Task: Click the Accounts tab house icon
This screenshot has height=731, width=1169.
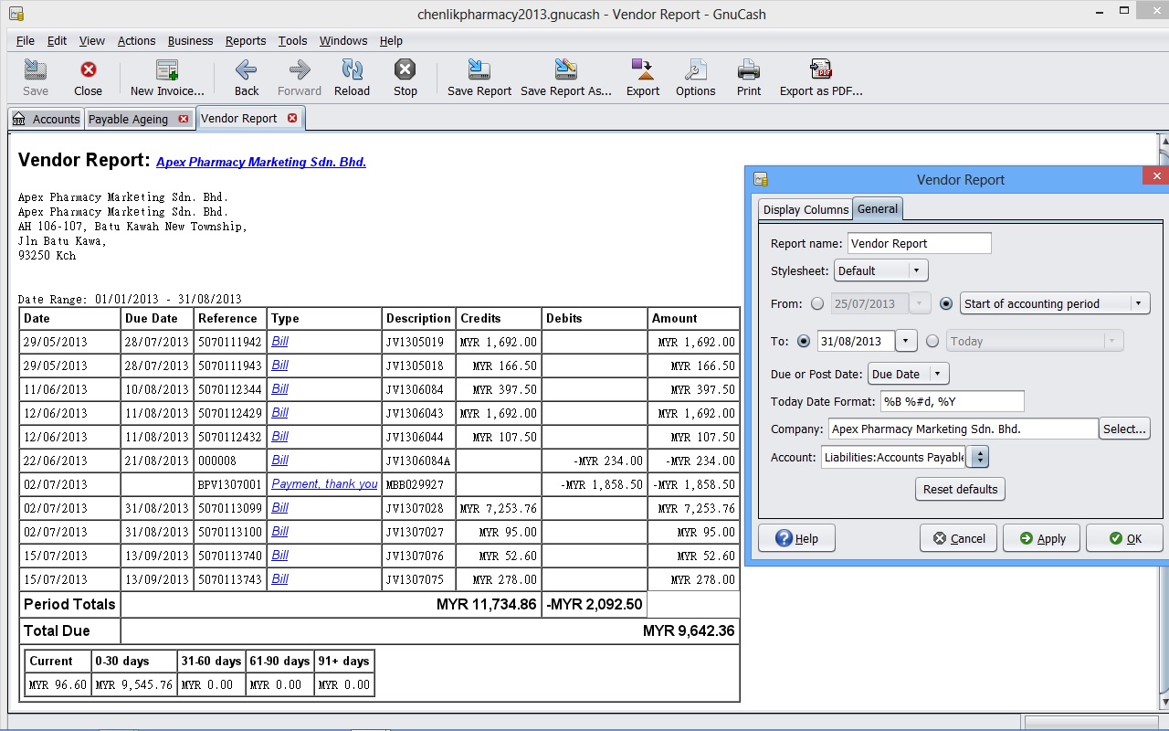Action: (19, 119)
